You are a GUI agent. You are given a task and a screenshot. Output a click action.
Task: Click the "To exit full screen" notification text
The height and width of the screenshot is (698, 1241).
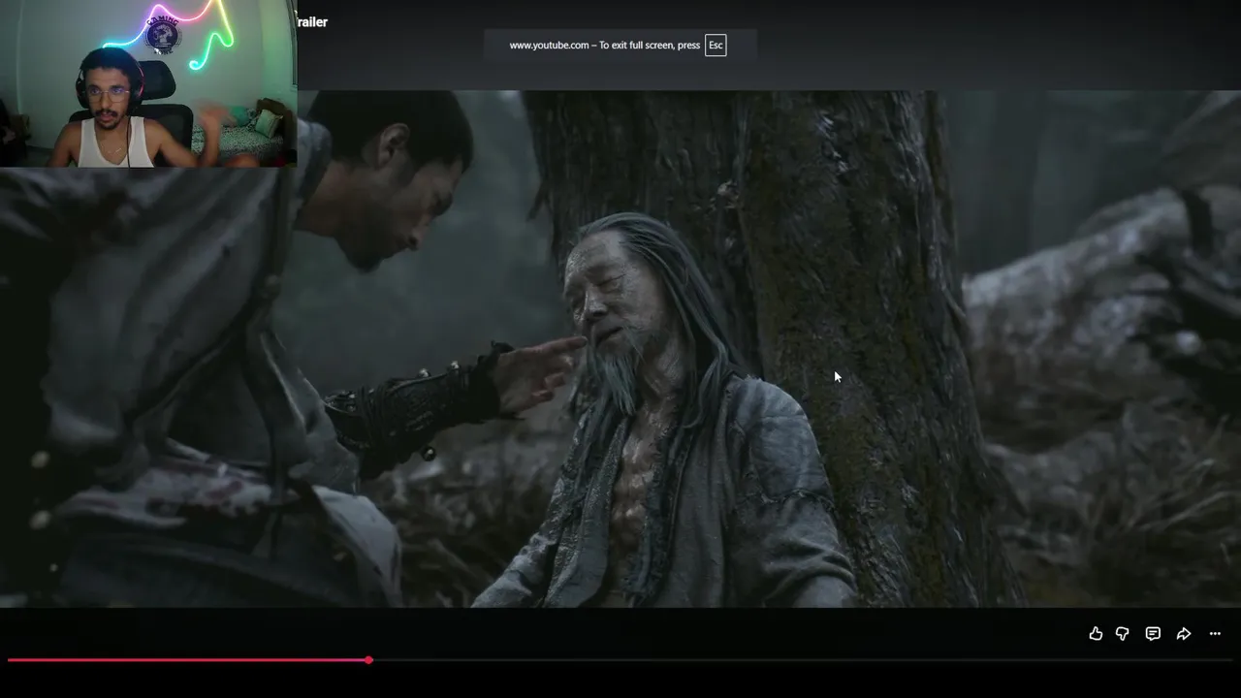click(605, 46)
